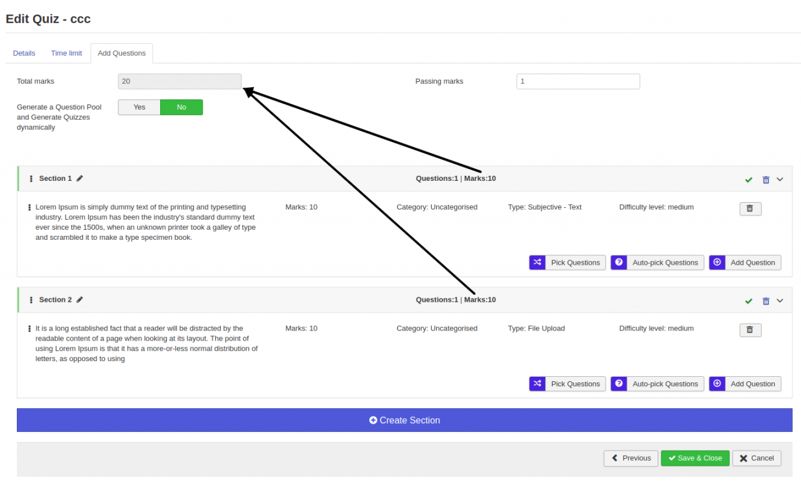Open the Time limit tab
The height and width of the screenshot is (497, 801).
[66, 53]
